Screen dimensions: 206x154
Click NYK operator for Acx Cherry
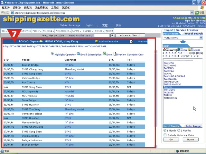67,82
